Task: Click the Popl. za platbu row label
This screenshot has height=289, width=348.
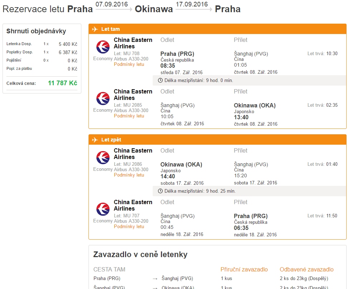Action: (19, 68)
